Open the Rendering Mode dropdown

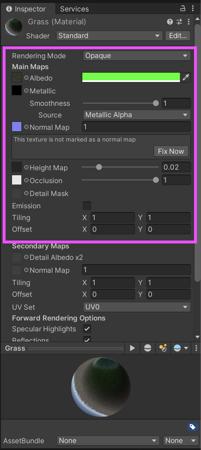tap(137, 56)
